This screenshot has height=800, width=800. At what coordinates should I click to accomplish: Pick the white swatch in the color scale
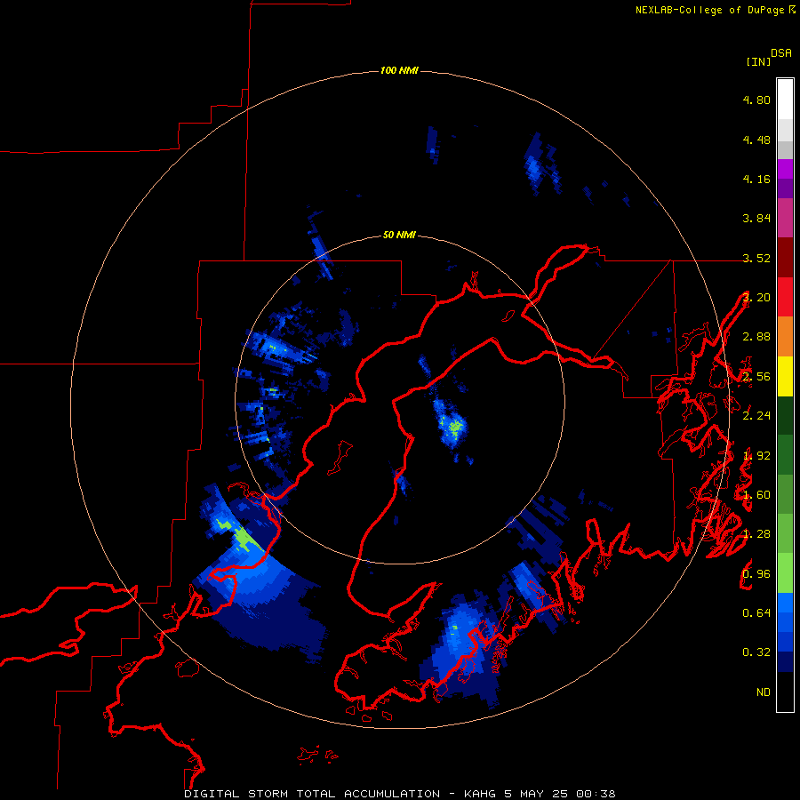click(785, 100)
